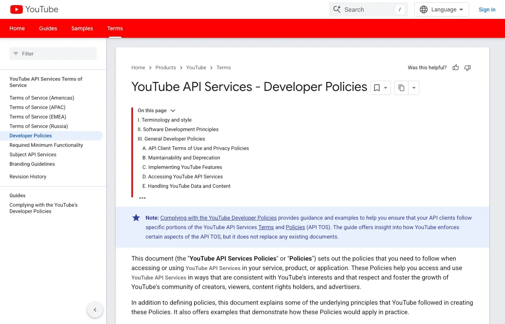The height and width of the screenshot is (324, 505).
Task: Click the YouTube breadcrumb link
Action: pos(196,68)
